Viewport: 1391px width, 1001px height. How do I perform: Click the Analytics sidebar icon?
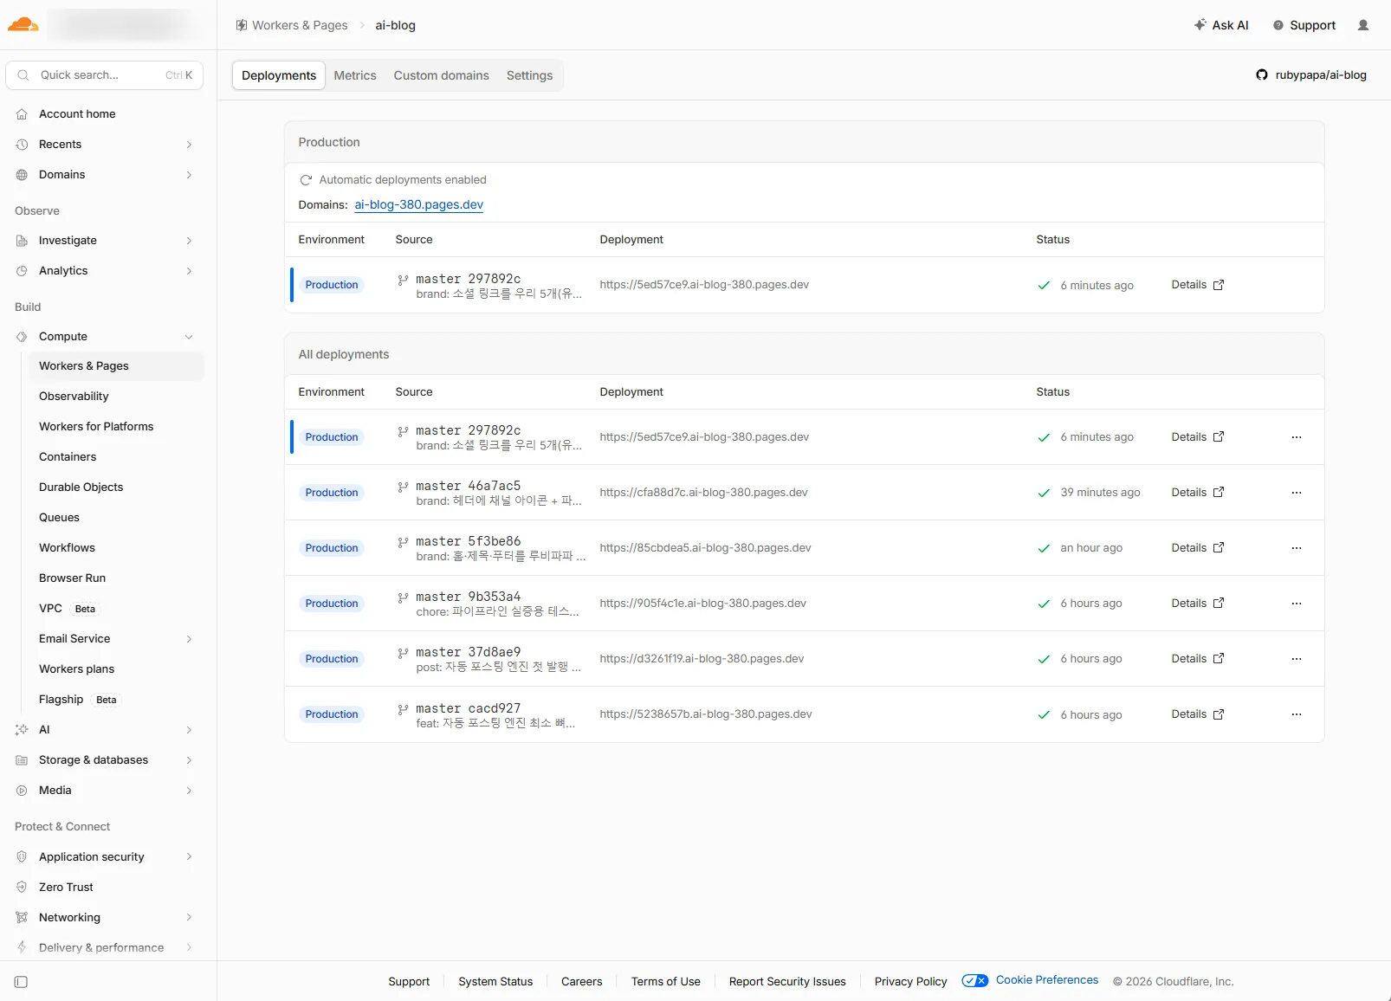pyautogui.click(x=22, y=271)
